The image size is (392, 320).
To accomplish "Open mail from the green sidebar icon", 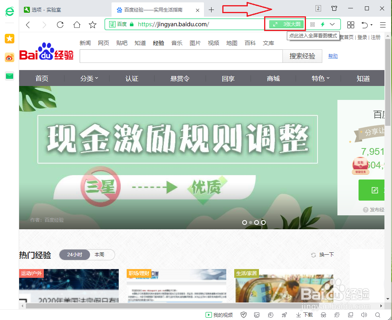I will (x=9, y=76).
